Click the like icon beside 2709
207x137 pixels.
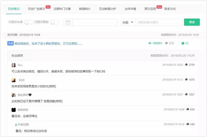(x=186, y=64)
